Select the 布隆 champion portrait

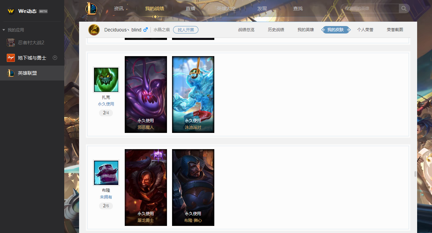106,173
